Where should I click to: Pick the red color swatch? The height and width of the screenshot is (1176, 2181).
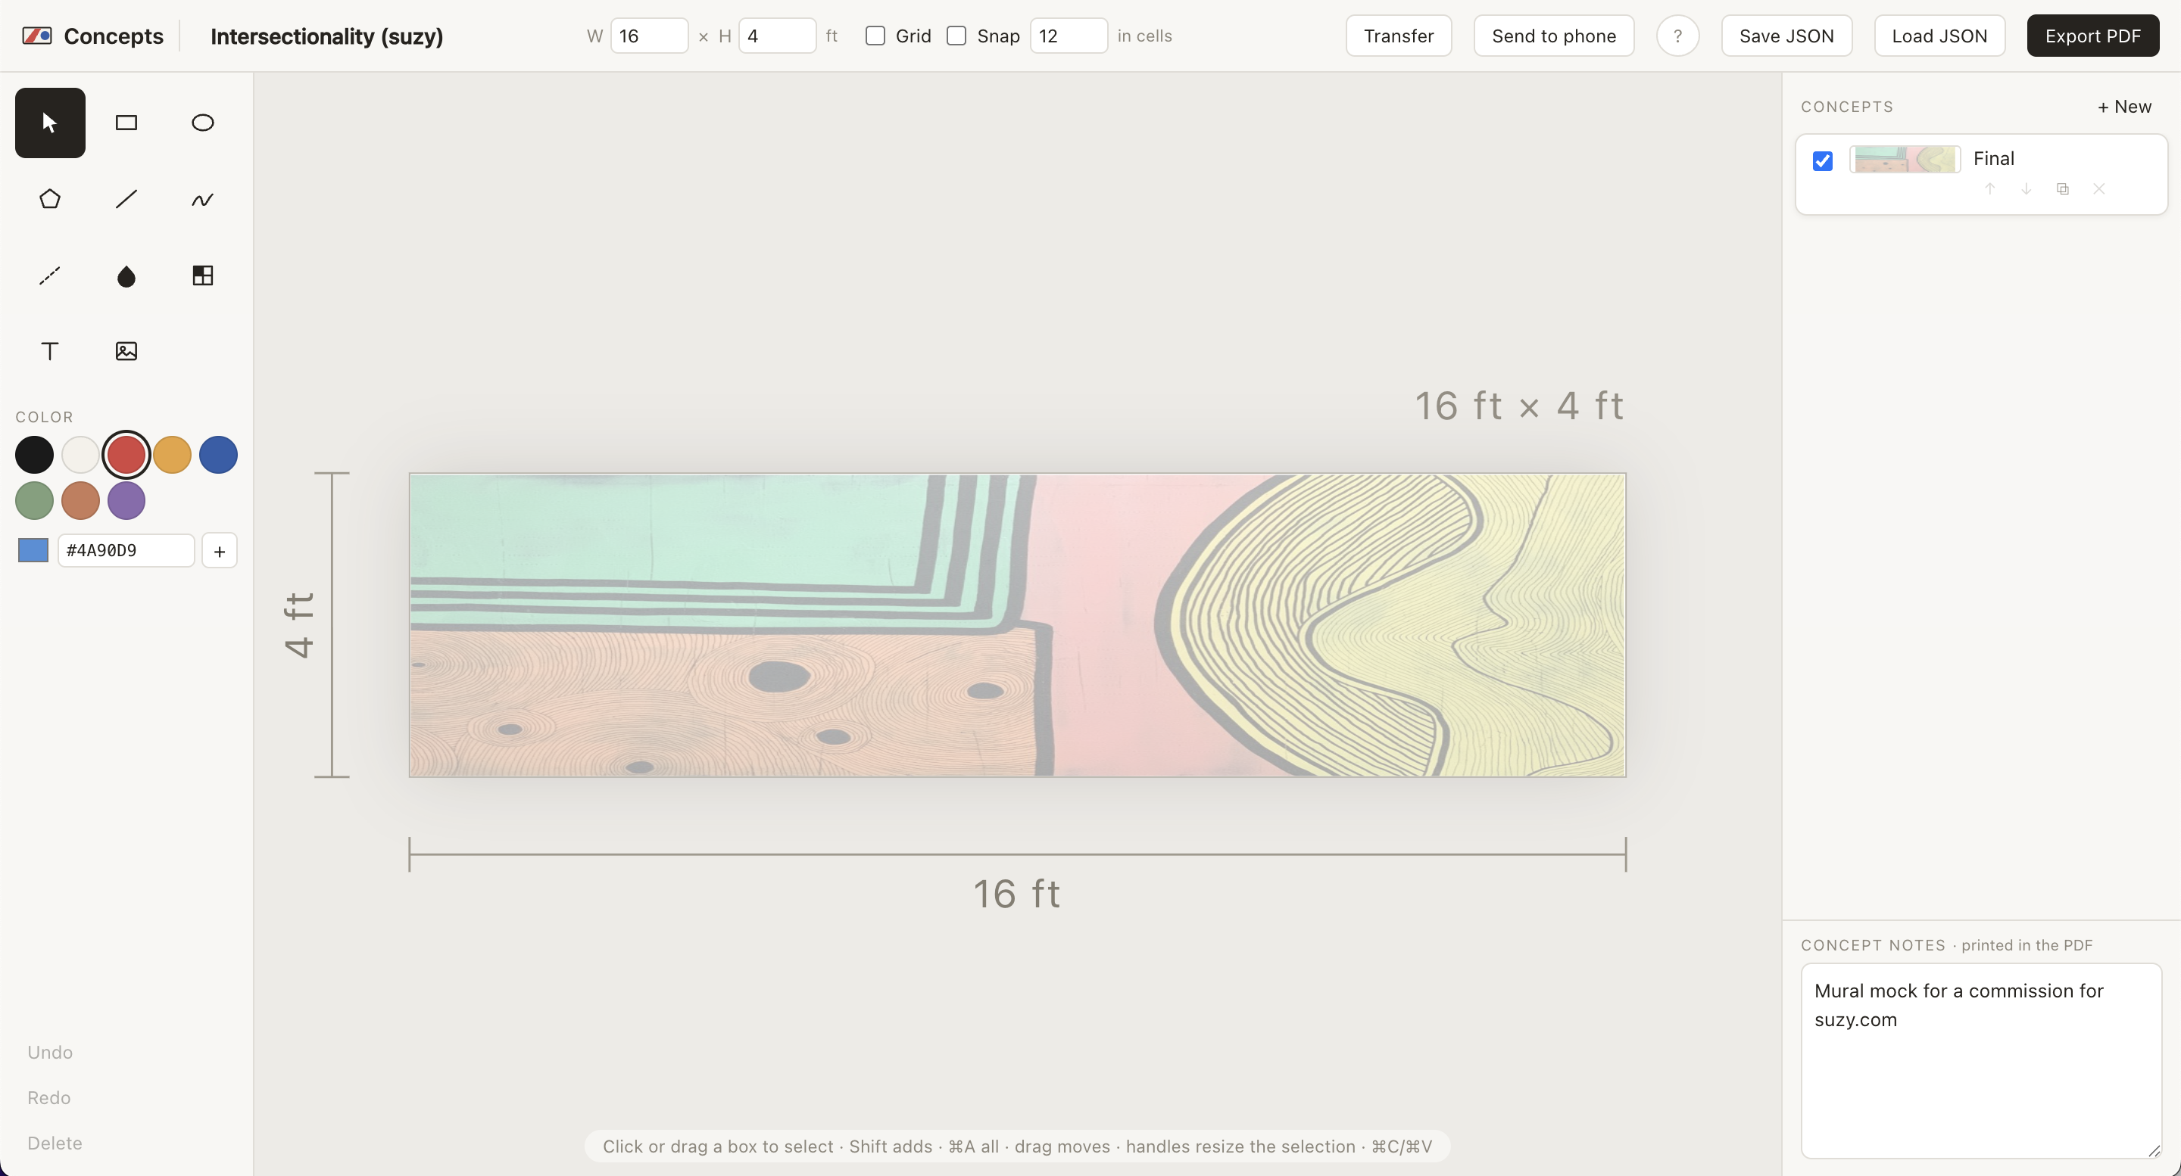click(x=126, y=455)
